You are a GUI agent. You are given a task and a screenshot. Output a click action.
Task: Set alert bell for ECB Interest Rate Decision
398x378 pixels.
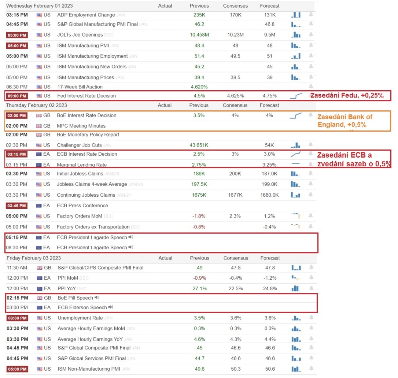click(x=310, y=154)
